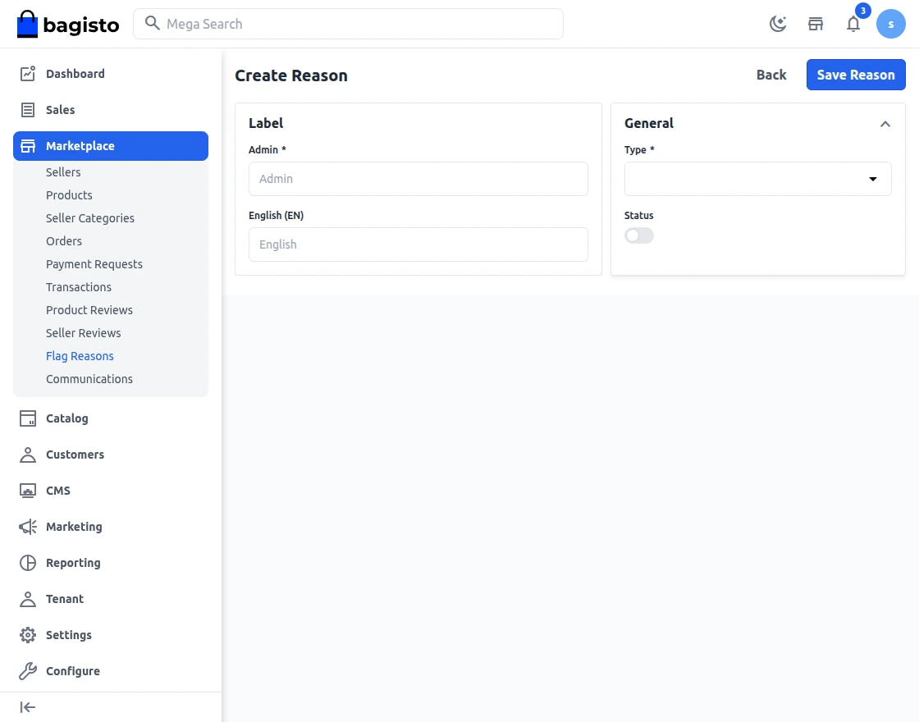The image size is (919, 722).
Task: Click the user profile avatar
Action: (x=891, y=24)
